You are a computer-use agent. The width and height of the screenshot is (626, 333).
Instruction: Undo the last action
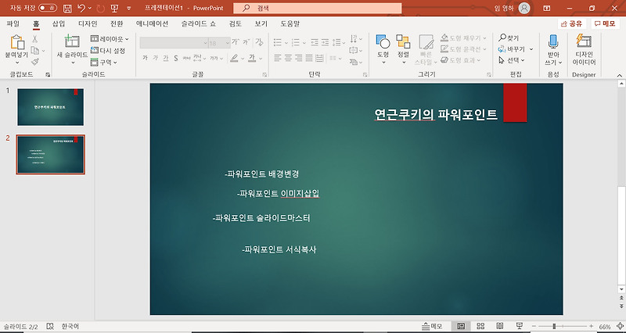tap(81, 8)
